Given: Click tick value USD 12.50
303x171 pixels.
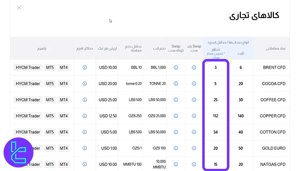Looking at the screenshot, I should [x=108, y=116].
